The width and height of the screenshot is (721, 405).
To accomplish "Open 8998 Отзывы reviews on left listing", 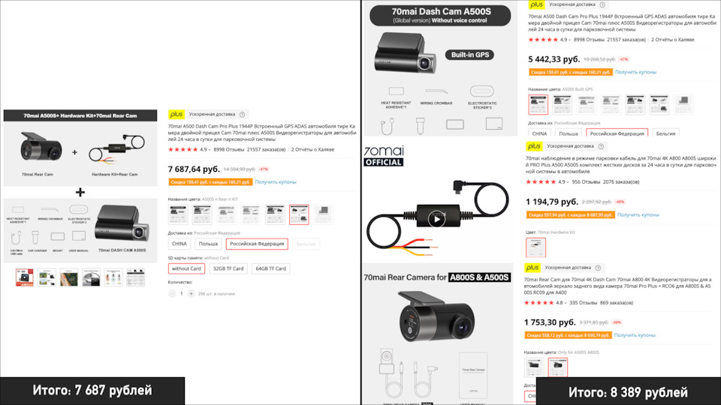I will pyautogui.click(x=228, y=150).
